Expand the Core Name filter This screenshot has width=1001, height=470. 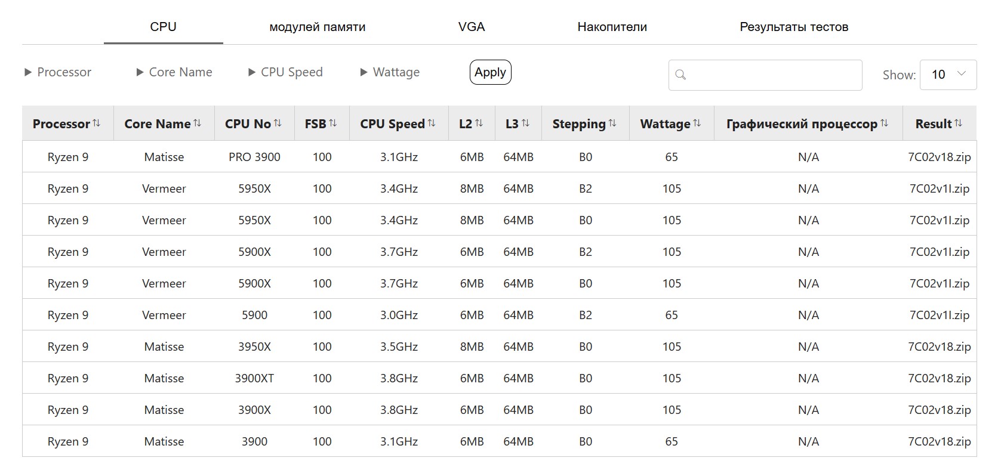pyautogui.click(x=174, y=72)
